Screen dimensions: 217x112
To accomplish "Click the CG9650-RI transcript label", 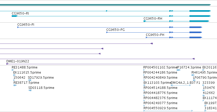I will (20, 13).
